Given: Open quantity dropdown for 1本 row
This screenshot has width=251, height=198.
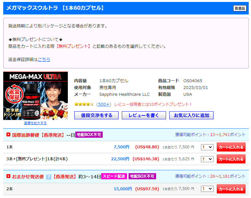Looking at the screenshot, I should (207, 147).
